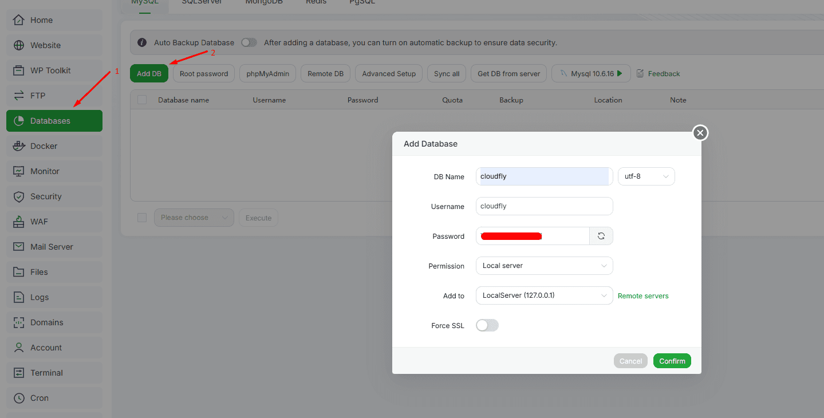Follow the Remote servers link
824x418 pixels.
(643, 296)
